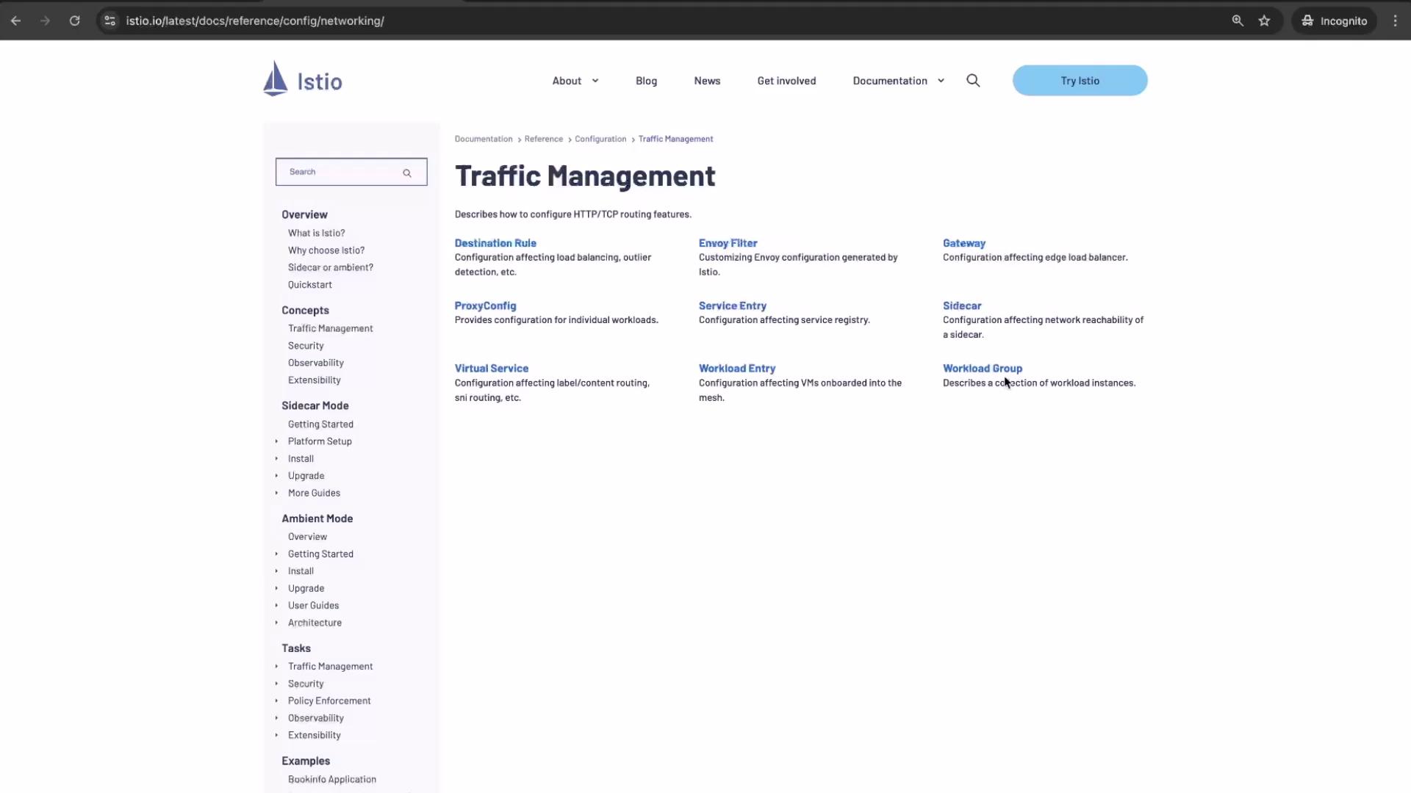Screen dimensions: 1411x793
Task: Open Quickstart in sidebar
Action: [309, 285]
